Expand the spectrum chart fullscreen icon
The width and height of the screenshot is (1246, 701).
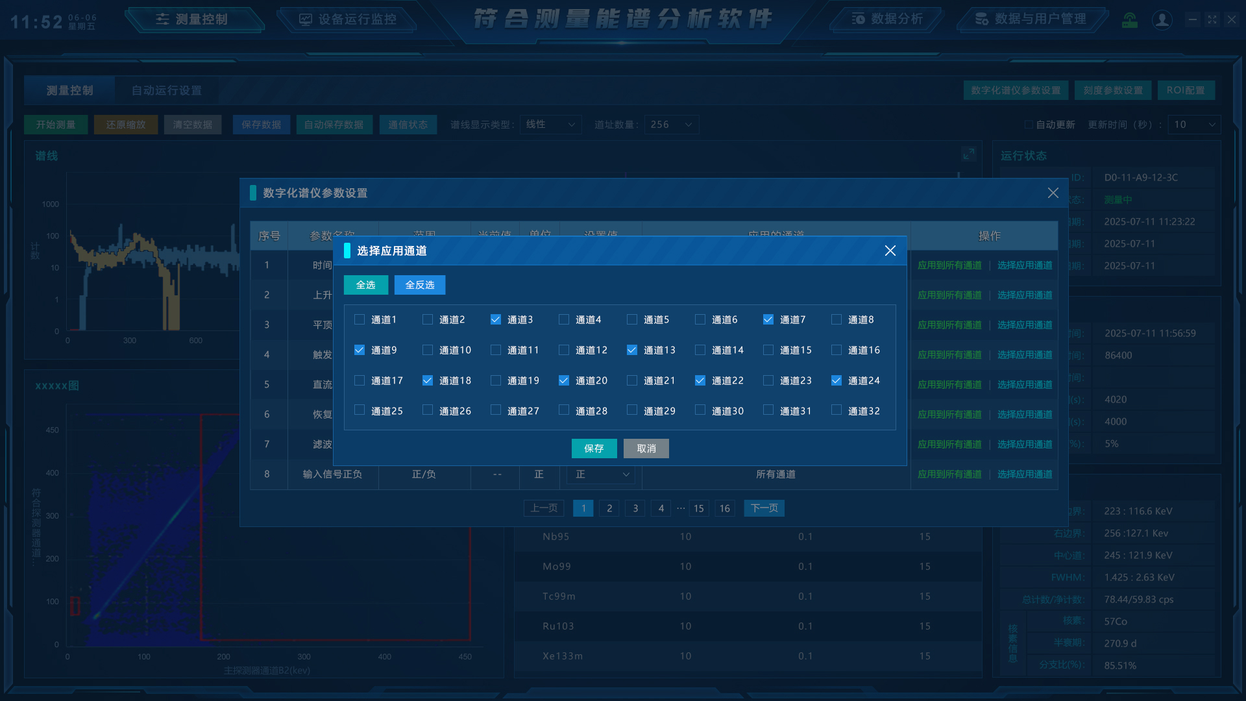pos(968,154)
